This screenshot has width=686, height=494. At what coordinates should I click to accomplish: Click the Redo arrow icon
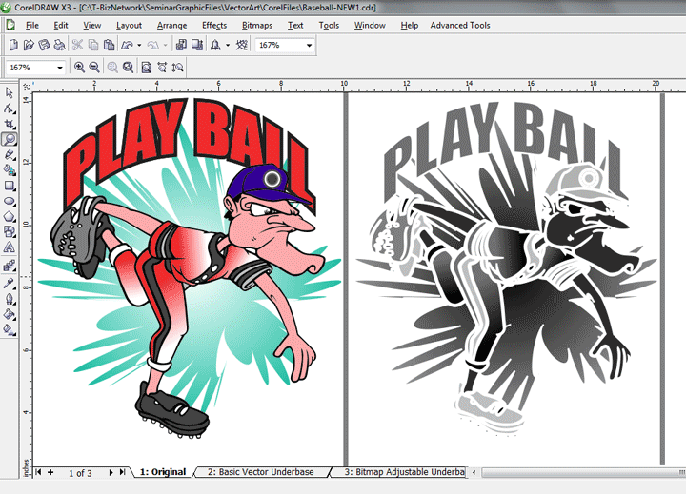(152, 45)
